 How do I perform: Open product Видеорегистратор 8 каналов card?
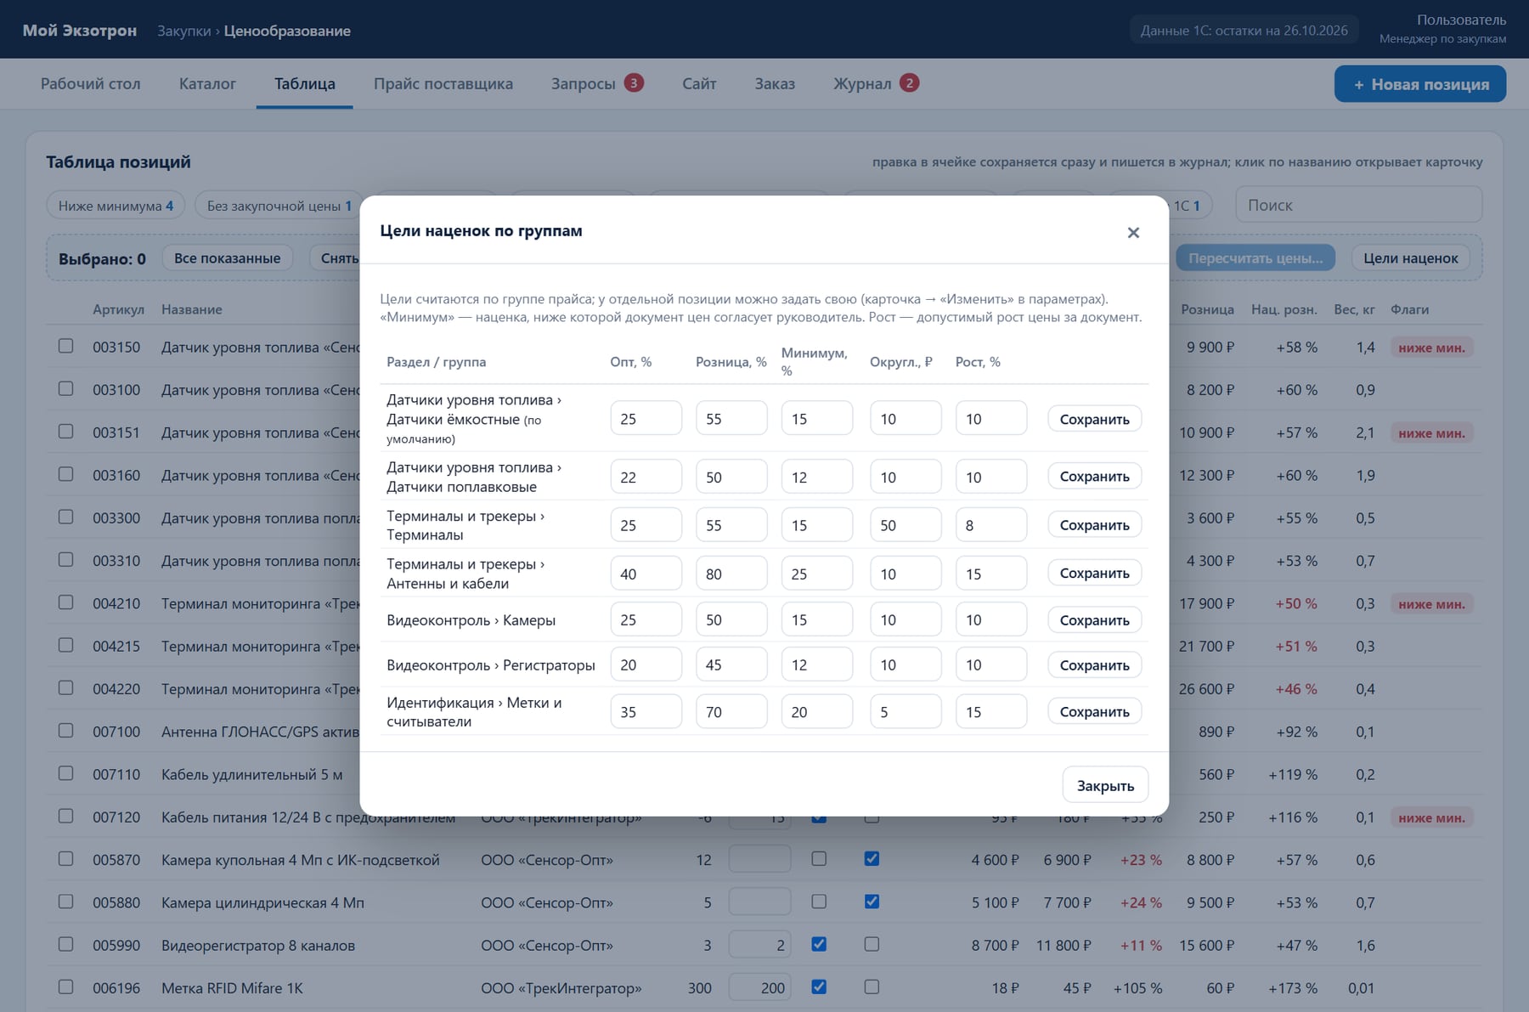[258, 945]
